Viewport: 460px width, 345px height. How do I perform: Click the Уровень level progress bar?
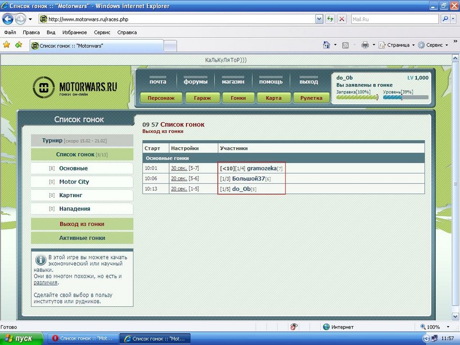pos(406,97)
